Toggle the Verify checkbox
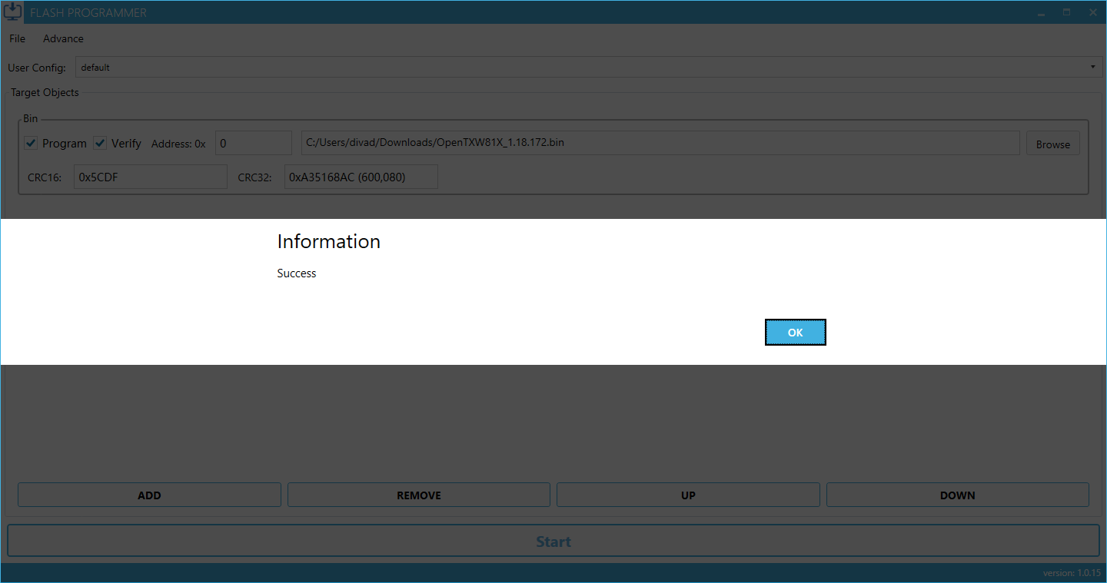This screenshot has height=583, width=1107. click(100, 143)
